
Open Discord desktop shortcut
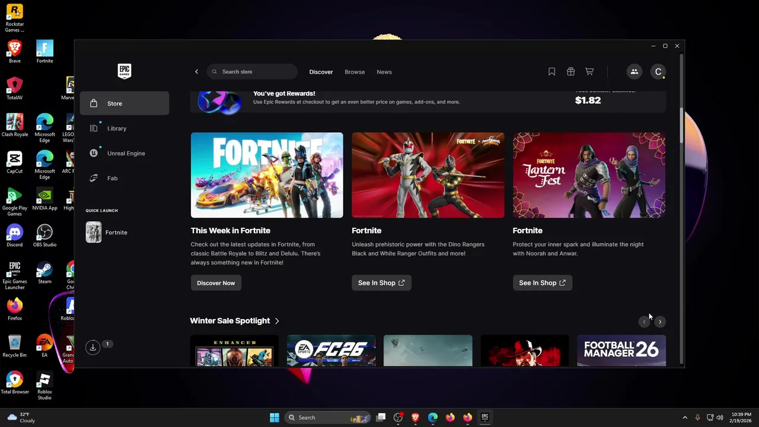pos(15,235)
